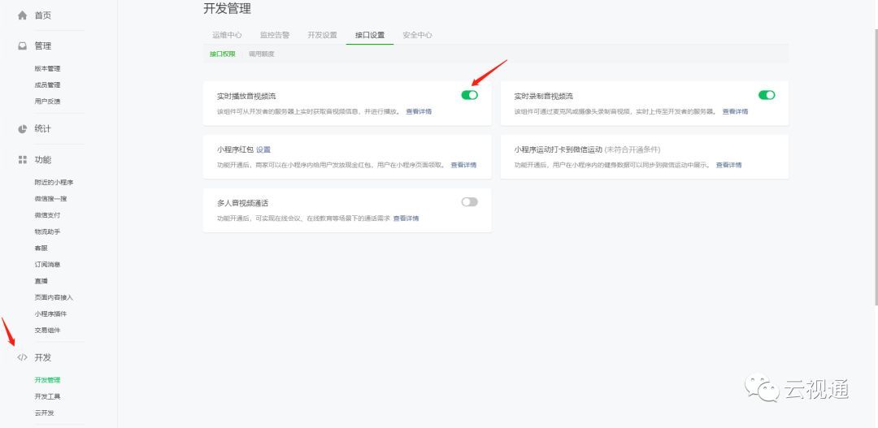The width and height of the screenshot is (878, 428).
Task: Select 开发管理 in the sidebar
Action: 48,380
